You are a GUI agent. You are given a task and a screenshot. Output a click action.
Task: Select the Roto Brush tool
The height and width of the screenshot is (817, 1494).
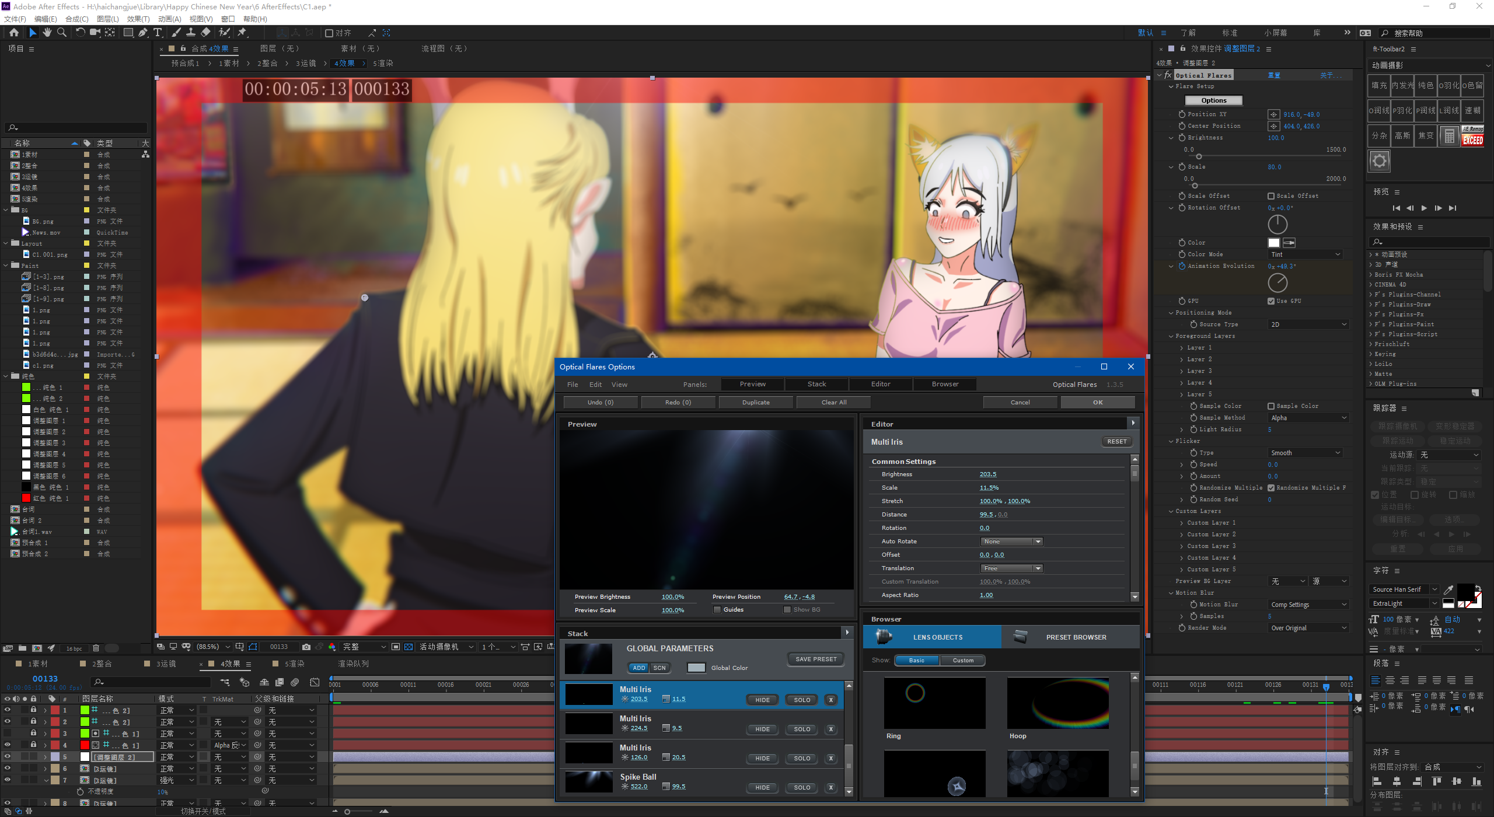pyautogui.click(x=224, y=33)
